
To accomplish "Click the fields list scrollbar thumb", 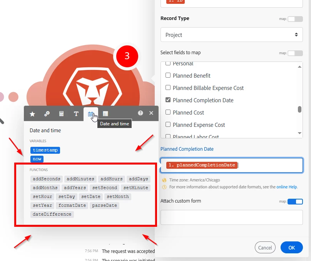I will tap(299, 109).
